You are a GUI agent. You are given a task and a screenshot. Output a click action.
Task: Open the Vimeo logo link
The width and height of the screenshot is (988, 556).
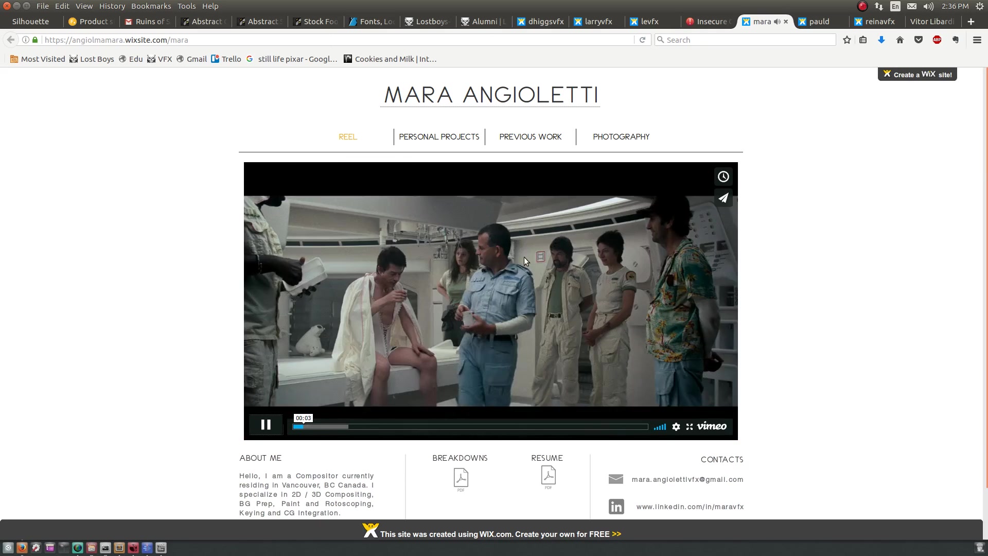coord(712,426)
